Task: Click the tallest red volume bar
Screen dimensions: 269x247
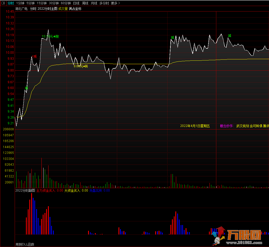Action: point(41,173)
